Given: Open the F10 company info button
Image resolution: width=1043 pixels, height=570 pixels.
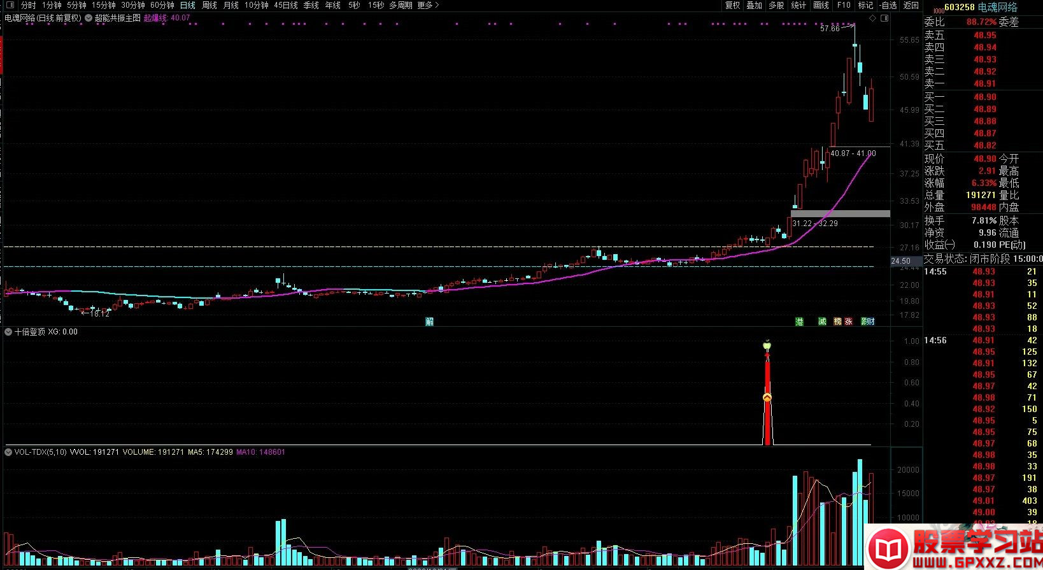Looking at the screenshot, I should [x=844, y=5].
